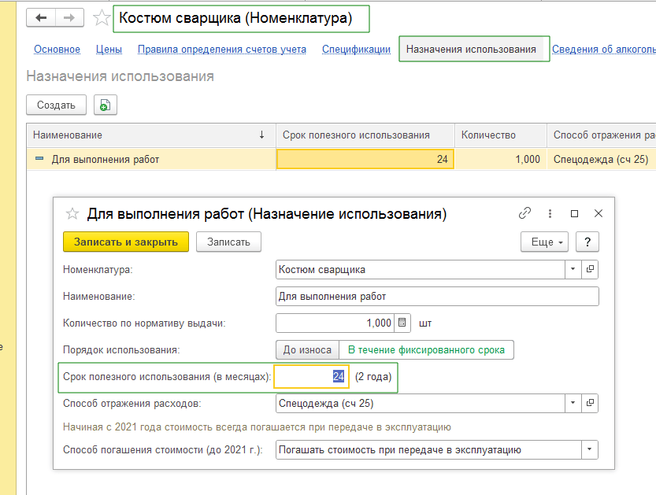The width and height of the screenshot is (656, 495).
Task: Click the Наименование text field
Action: coord(437,296)
